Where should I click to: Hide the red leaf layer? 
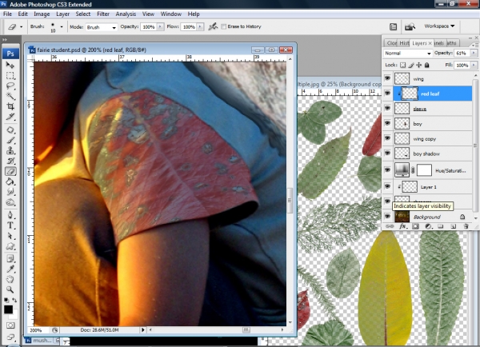click(387, 94)
